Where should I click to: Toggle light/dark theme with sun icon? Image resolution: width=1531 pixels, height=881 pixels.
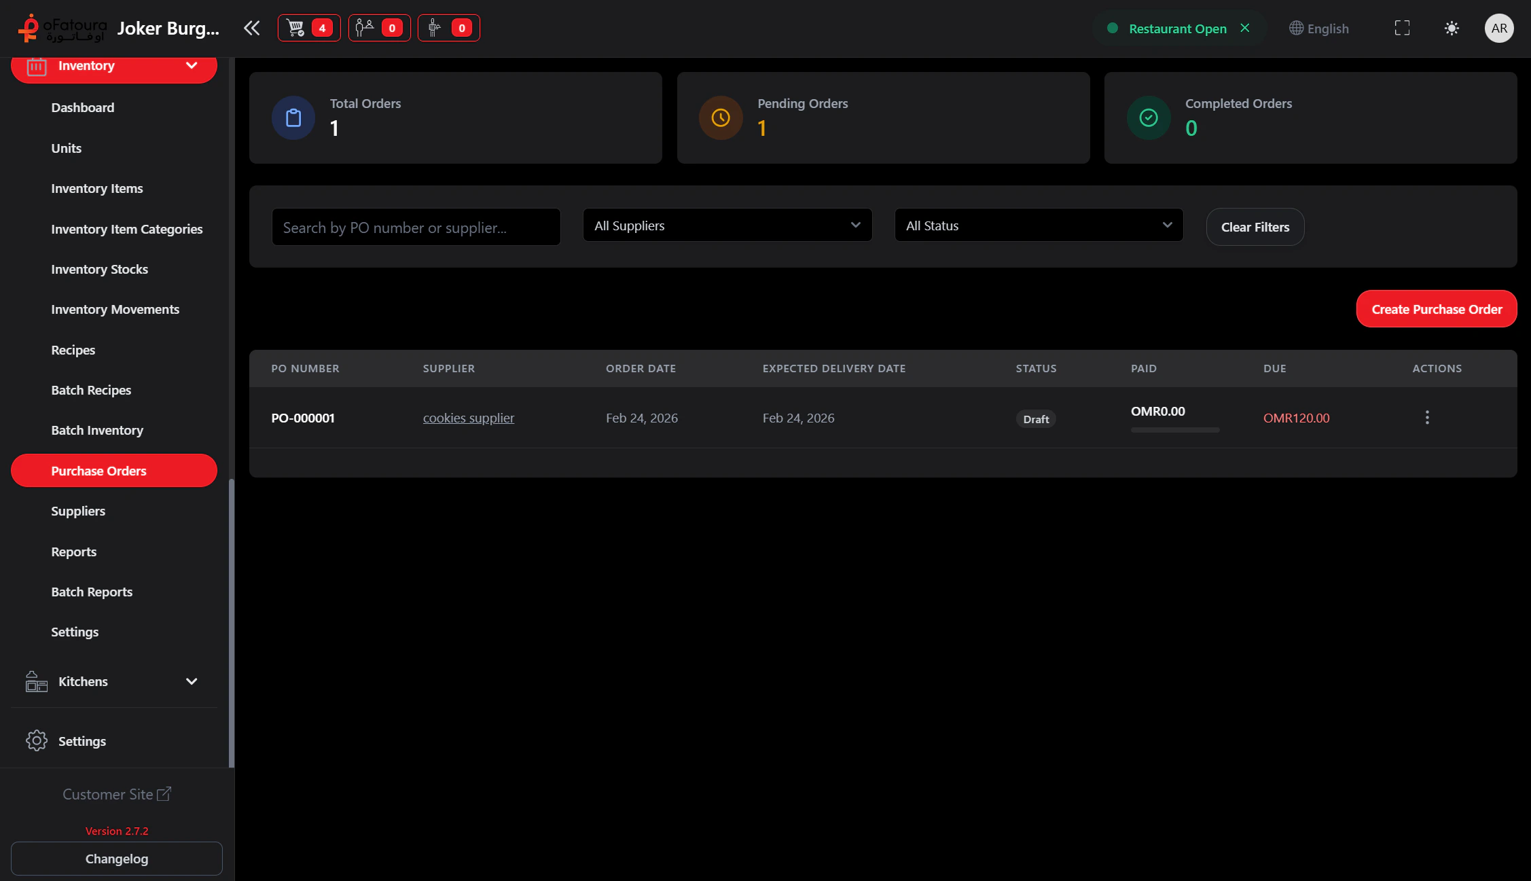point(1451,28)
